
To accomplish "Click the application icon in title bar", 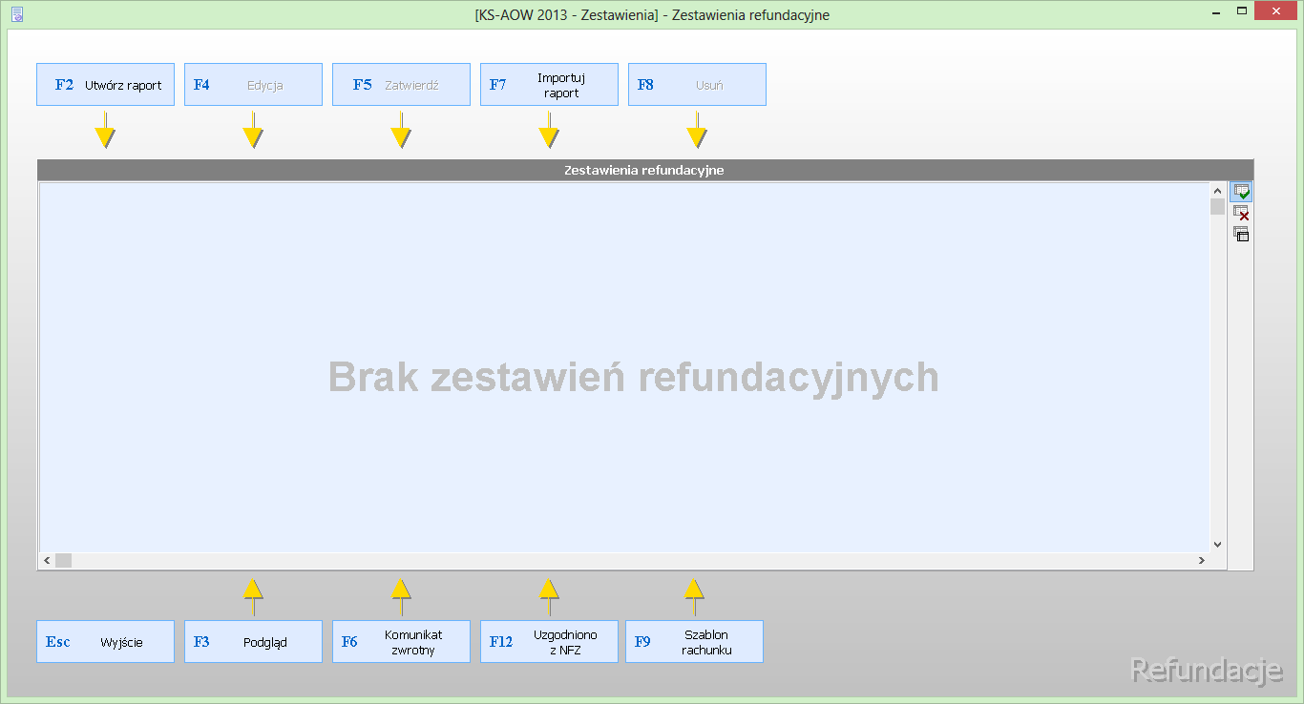I will click(16, 14).
